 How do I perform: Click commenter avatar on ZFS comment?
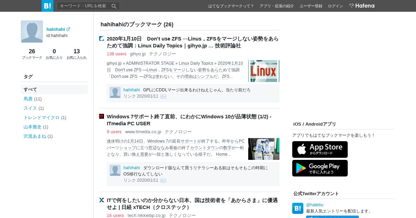tap(115, 92)
